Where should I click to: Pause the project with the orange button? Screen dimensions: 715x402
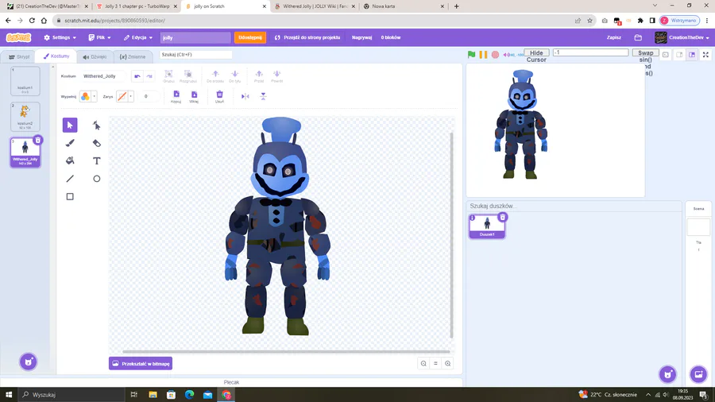click(x=483, y=55)
